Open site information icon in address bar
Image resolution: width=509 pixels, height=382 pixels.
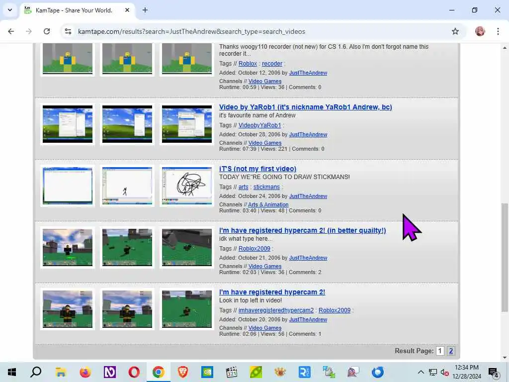(x=68, y=31)
